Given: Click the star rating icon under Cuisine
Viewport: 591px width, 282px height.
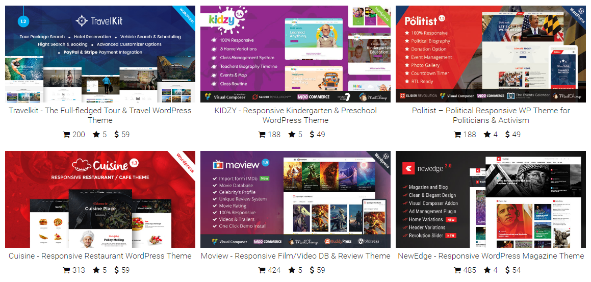Looking at the screenshot, I should [x=96, y=270].
